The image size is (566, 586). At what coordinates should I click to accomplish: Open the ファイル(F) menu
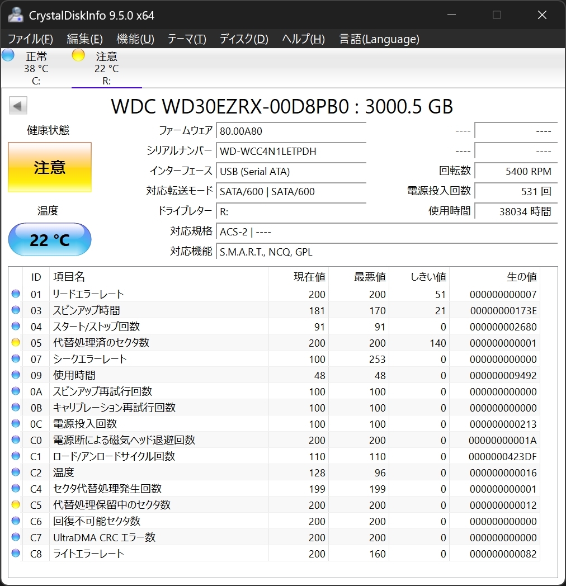30,39
